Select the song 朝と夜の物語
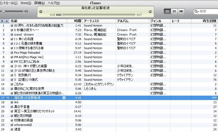218x132 pixels. [x=23, y=116]
